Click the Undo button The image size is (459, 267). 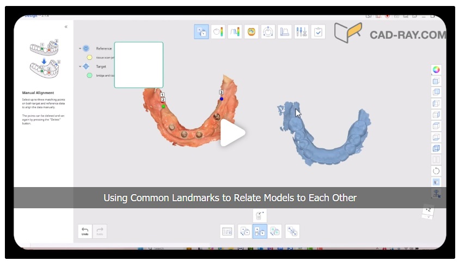[x=85, y=231]
